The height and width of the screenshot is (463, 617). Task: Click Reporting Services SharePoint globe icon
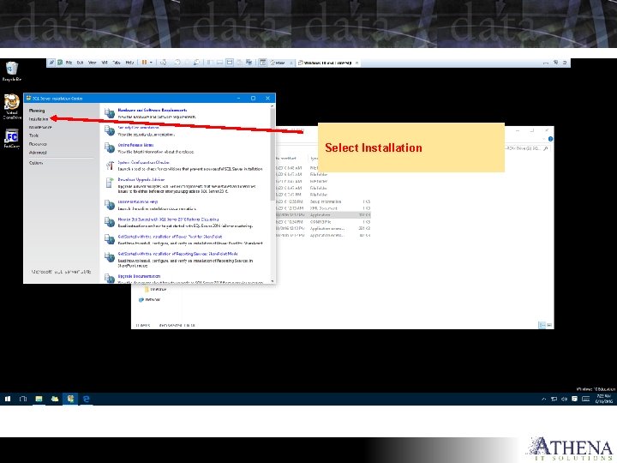tap(110, 256)
